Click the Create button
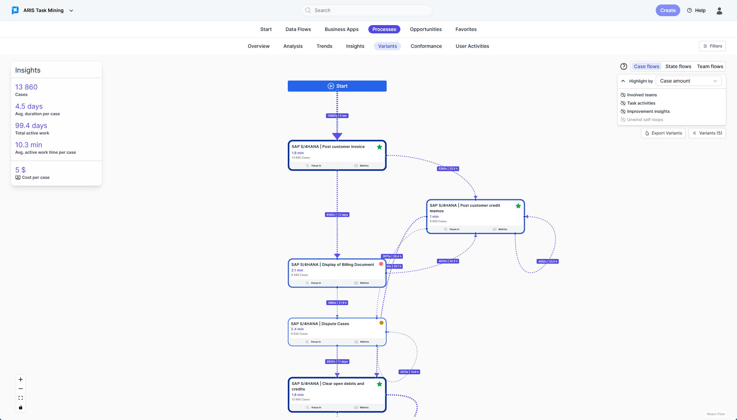This screenshot has height=420, width=737. pyautogui.click(x=667, y=10)
